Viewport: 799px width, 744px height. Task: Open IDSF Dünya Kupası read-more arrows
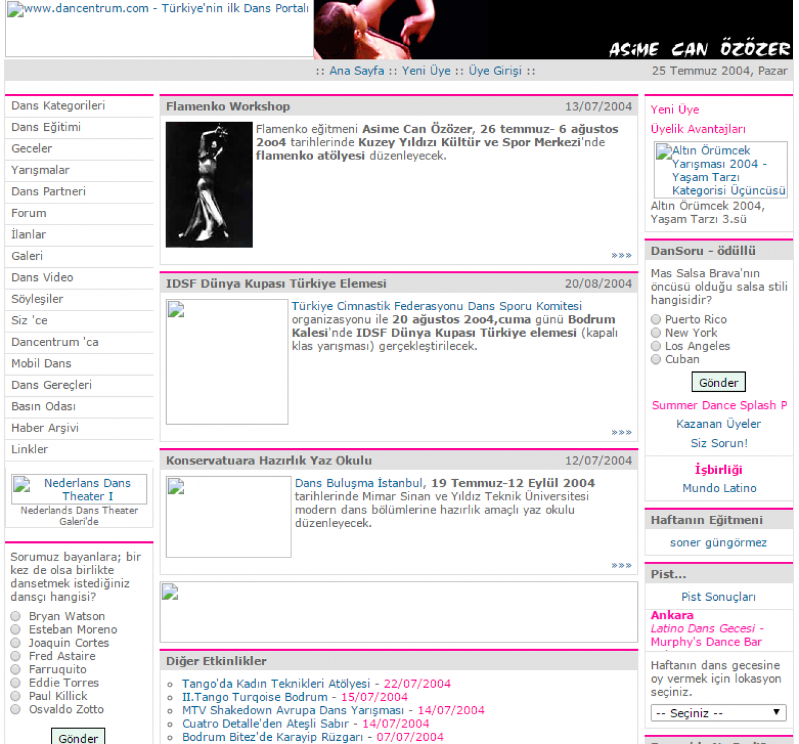pyautogui.click(x=621, y=432)
